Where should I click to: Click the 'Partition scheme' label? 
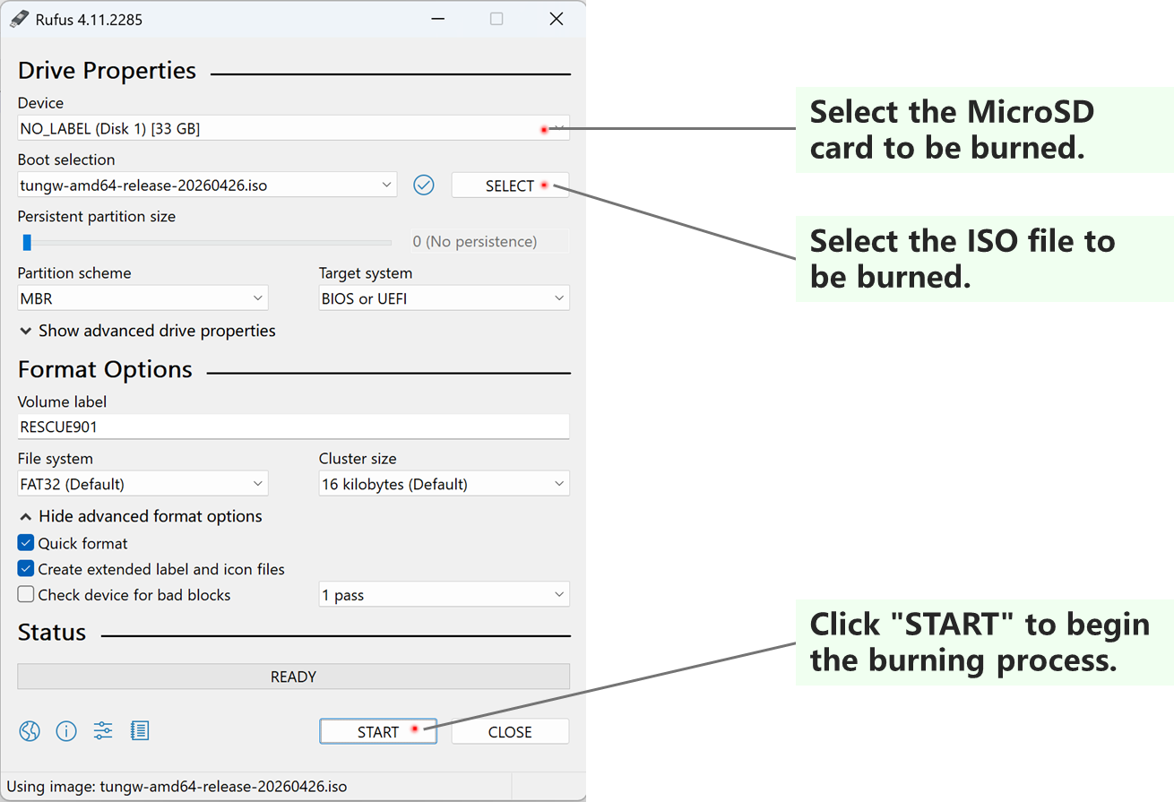74,272
